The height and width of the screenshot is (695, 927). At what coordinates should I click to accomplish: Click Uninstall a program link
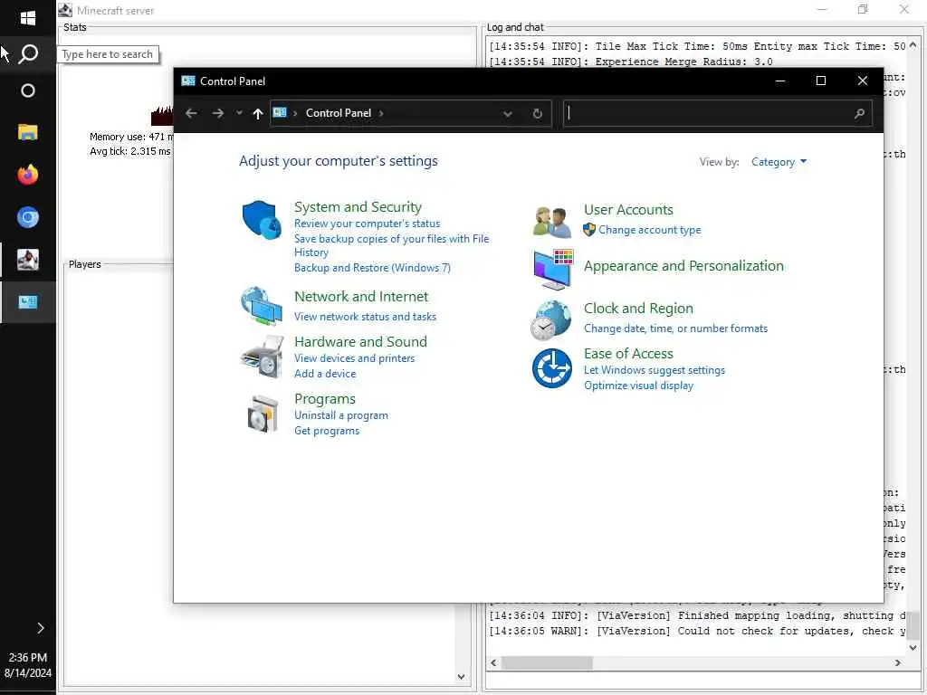(x=341, y=415)
